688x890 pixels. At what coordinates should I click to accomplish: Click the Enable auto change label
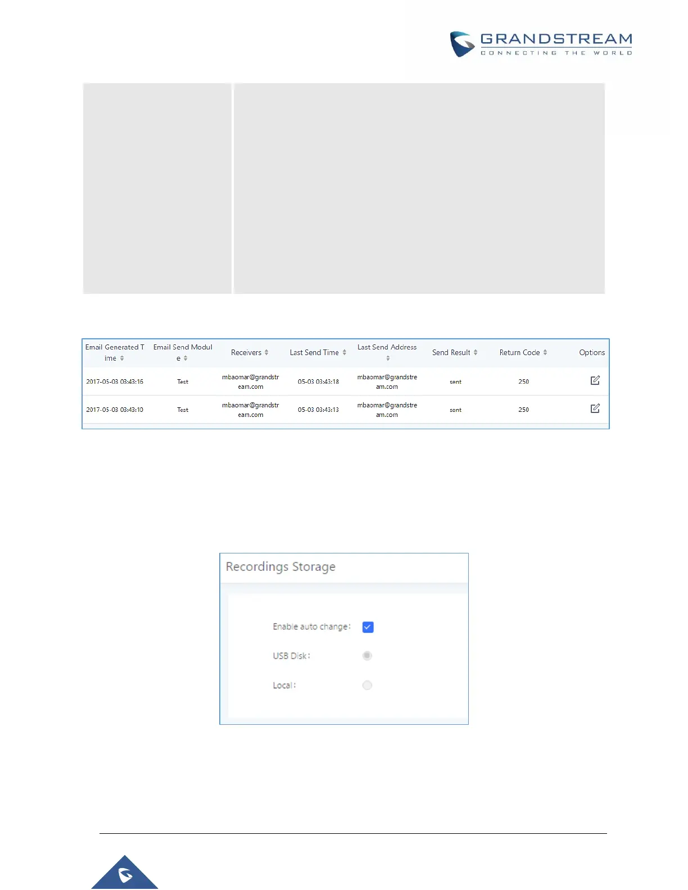[311, 626]
